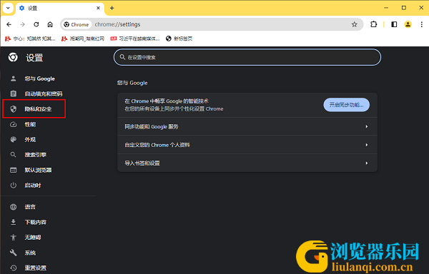429x274 pixels.
Task: Click the 您与 Google section heading
Action: [132, 83]
